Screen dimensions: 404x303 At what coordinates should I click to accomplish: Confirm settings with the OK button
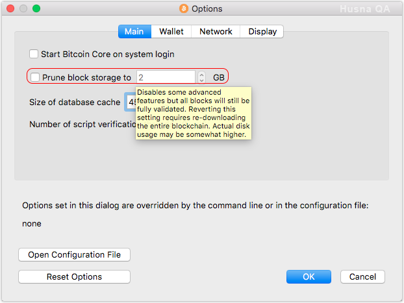coord(309,277)
